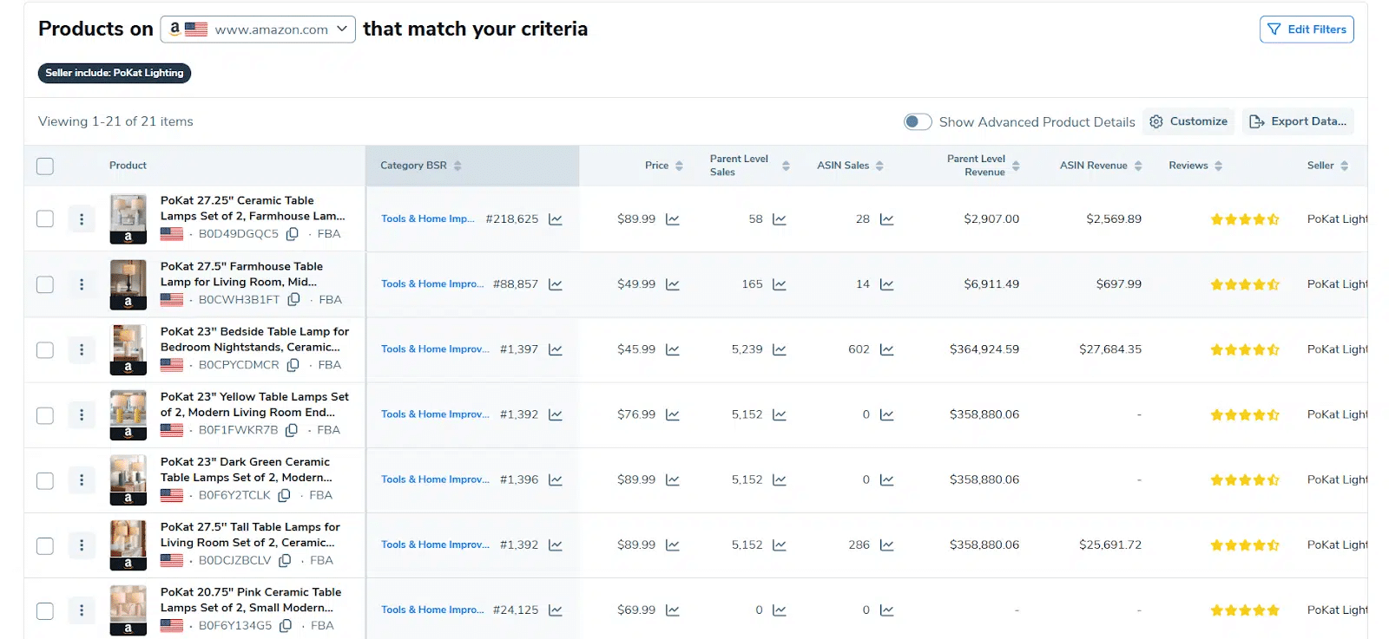The height and width of the screenshot is (639, 1389).
Task: Toggle Show Advanced Product Details switch
Action: [917, 122]
